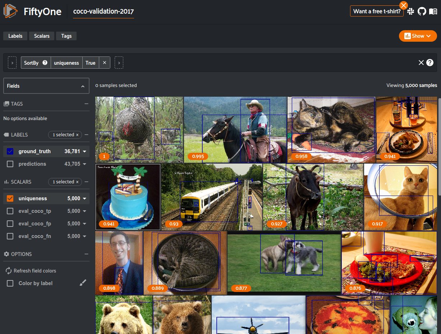Open the coco-validation-2017 dataset selector
The width and height of the screenshot is (441, 334).
pyautogui.click(x=104, y=12)
